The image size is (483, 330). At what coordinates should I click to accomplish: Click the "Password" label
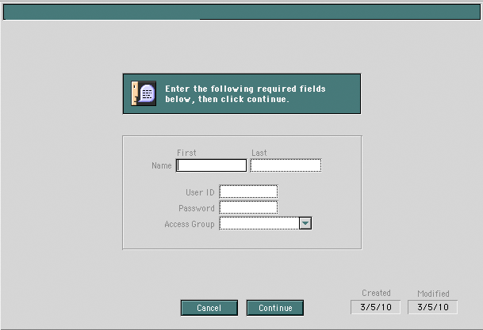tap(197, 208)
